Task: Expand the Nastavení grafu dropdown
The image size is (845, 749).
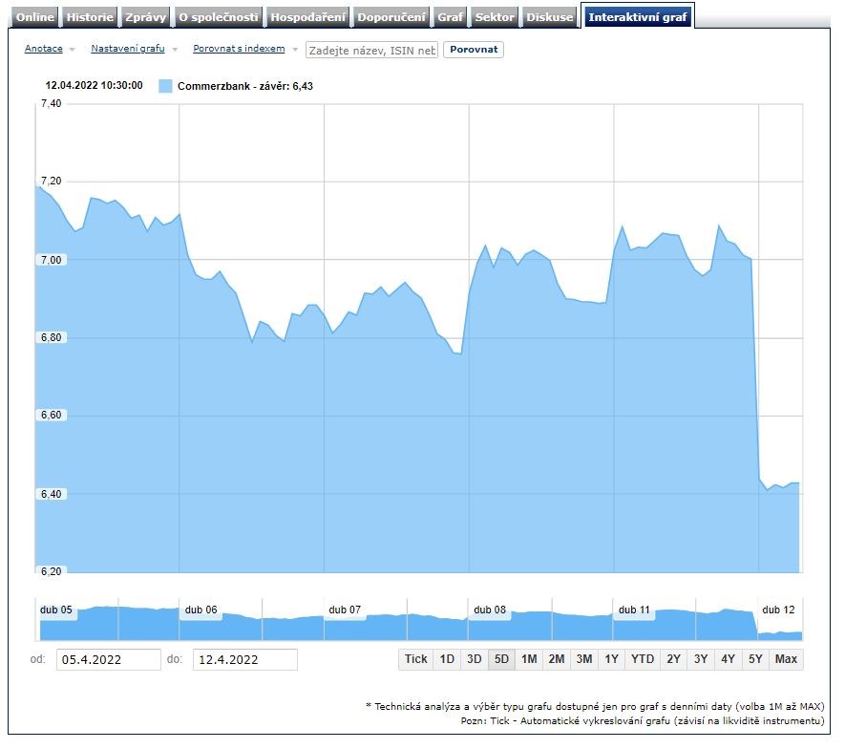Action: (x=134, y=49)
